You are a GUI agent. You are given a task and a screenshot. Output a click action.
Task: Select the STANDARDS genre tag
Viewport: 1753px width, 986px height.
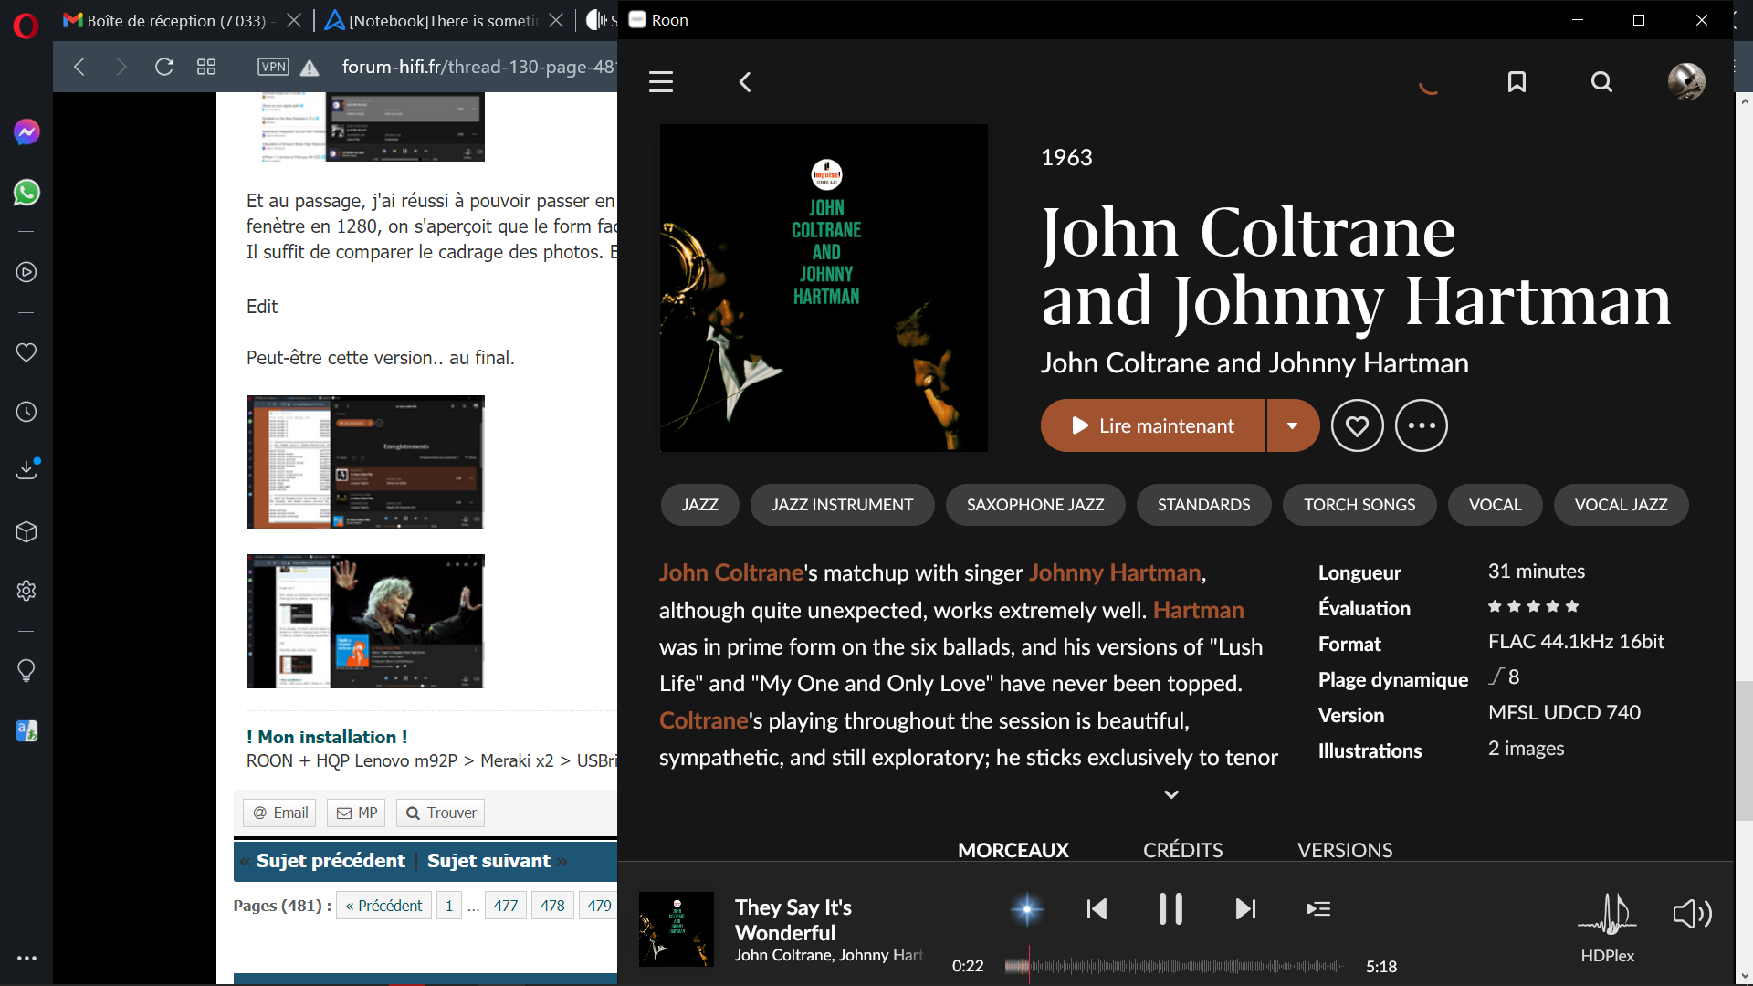tap(1203, 505)
